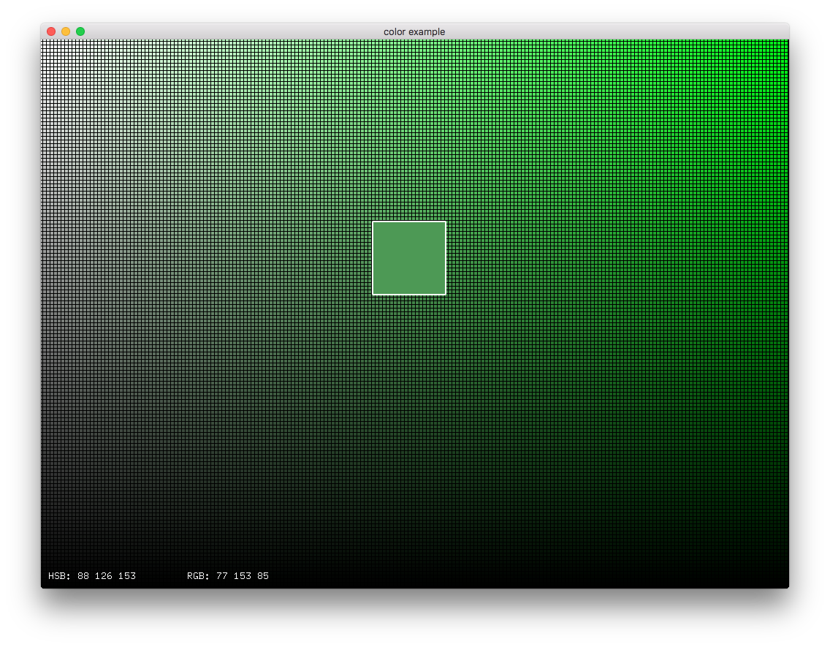The width and height of the screenshot is (830, 647).
Task: Click the HSB value readout text
Action: 92,575
